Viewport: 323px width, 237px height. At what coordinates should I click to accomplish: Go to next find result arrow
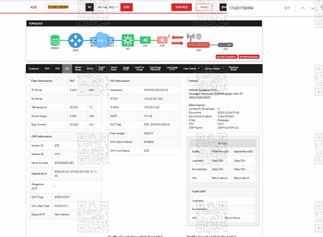click(313, 8)
